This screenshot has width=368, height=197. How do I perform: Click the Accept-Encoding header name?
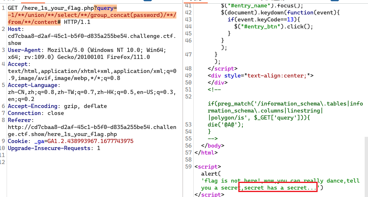pyautogui.click(x=33, y=106)
